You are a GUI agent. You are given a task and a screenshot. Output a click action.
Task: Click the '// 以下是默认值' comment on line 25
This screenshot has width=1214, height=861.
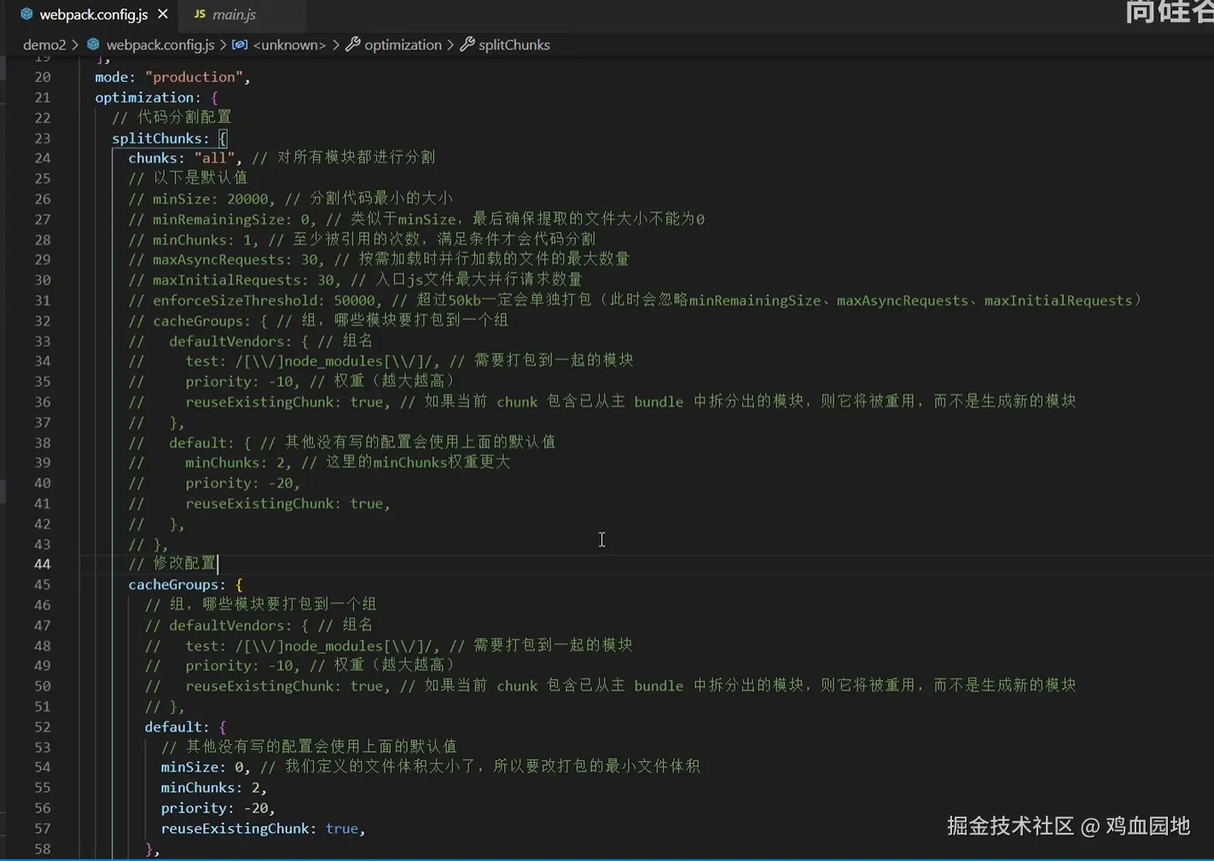click(188, 178)
